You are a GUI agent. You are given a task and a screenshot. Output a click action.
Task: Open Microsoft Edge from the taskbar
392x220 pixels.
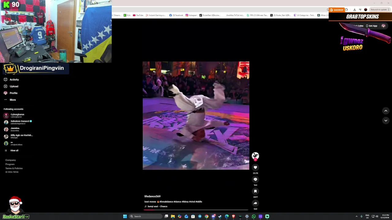coord(227,216)
